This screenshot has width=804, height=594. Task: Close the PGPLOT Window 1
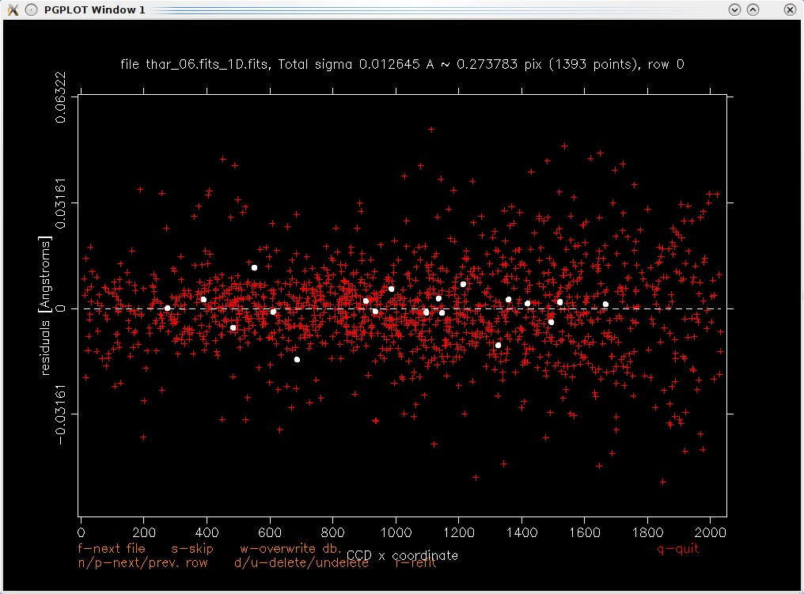tap(791, 9)
